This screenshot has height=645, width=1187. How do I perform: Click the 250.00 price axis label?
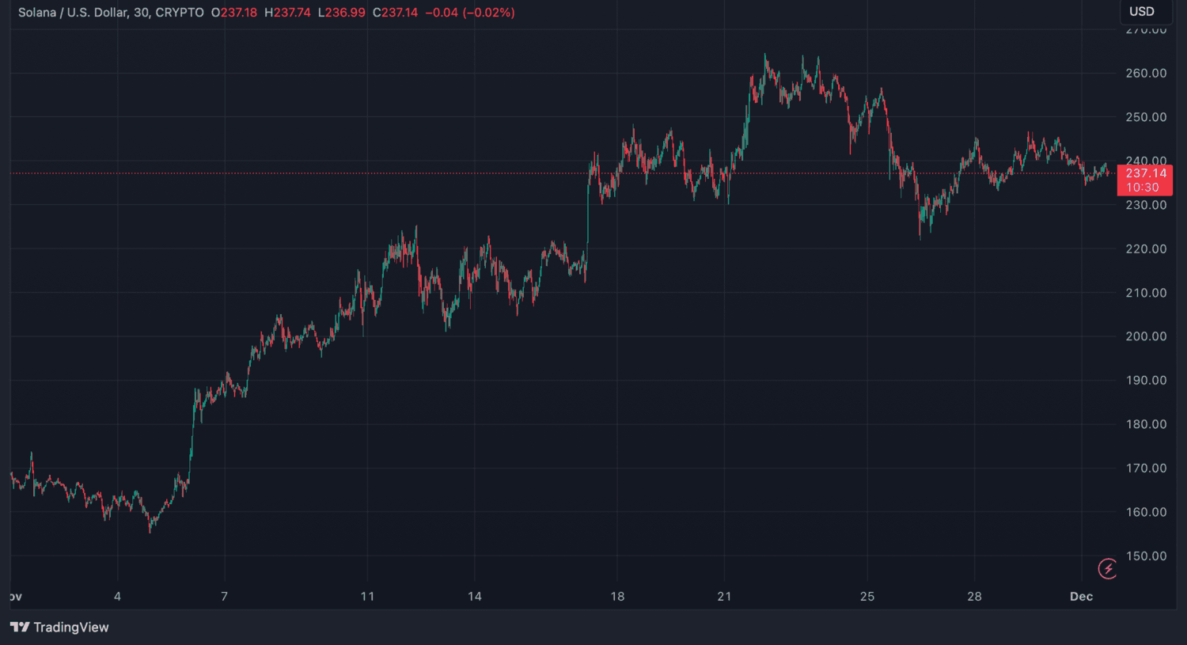[x=1146, y=117]
